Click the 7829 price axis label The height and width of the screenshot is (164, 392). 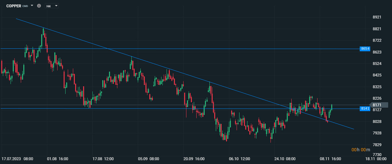point(377,145)
